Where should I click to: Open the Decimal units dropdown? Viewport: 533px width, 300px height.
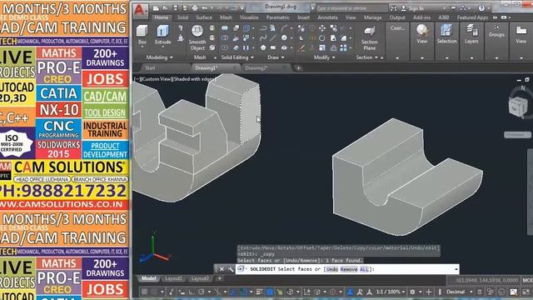(x=459, y=292)
